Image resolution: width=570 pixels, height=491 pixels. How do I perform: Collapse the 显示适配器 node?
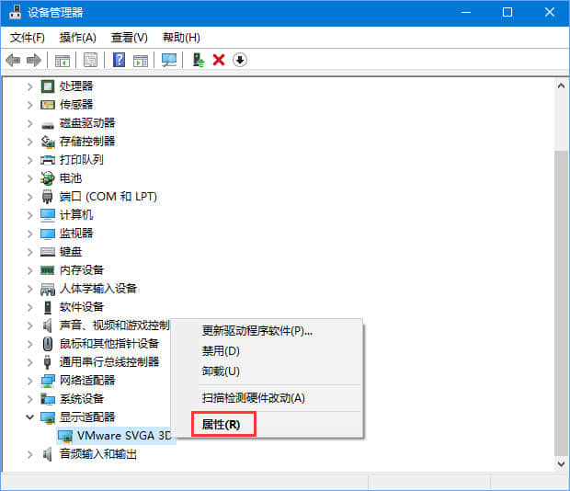pyautogui.click(x=29, y=417)
